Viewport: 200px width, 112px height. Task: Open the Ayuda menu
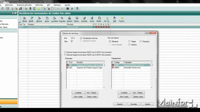(x=67, y=5)
